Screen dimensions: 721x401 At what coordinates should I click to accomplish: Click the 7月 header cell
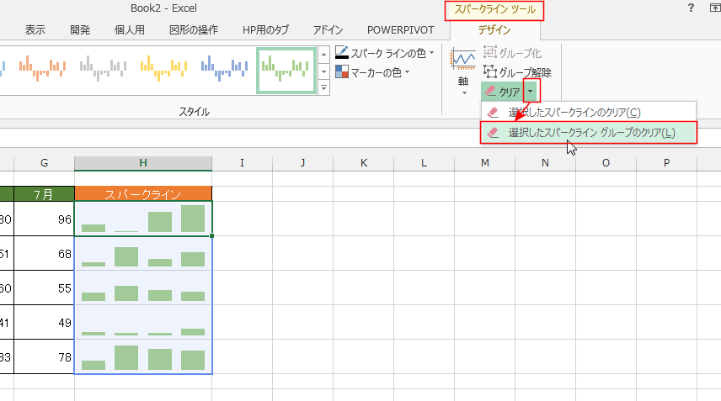click(x=44, y=194)
